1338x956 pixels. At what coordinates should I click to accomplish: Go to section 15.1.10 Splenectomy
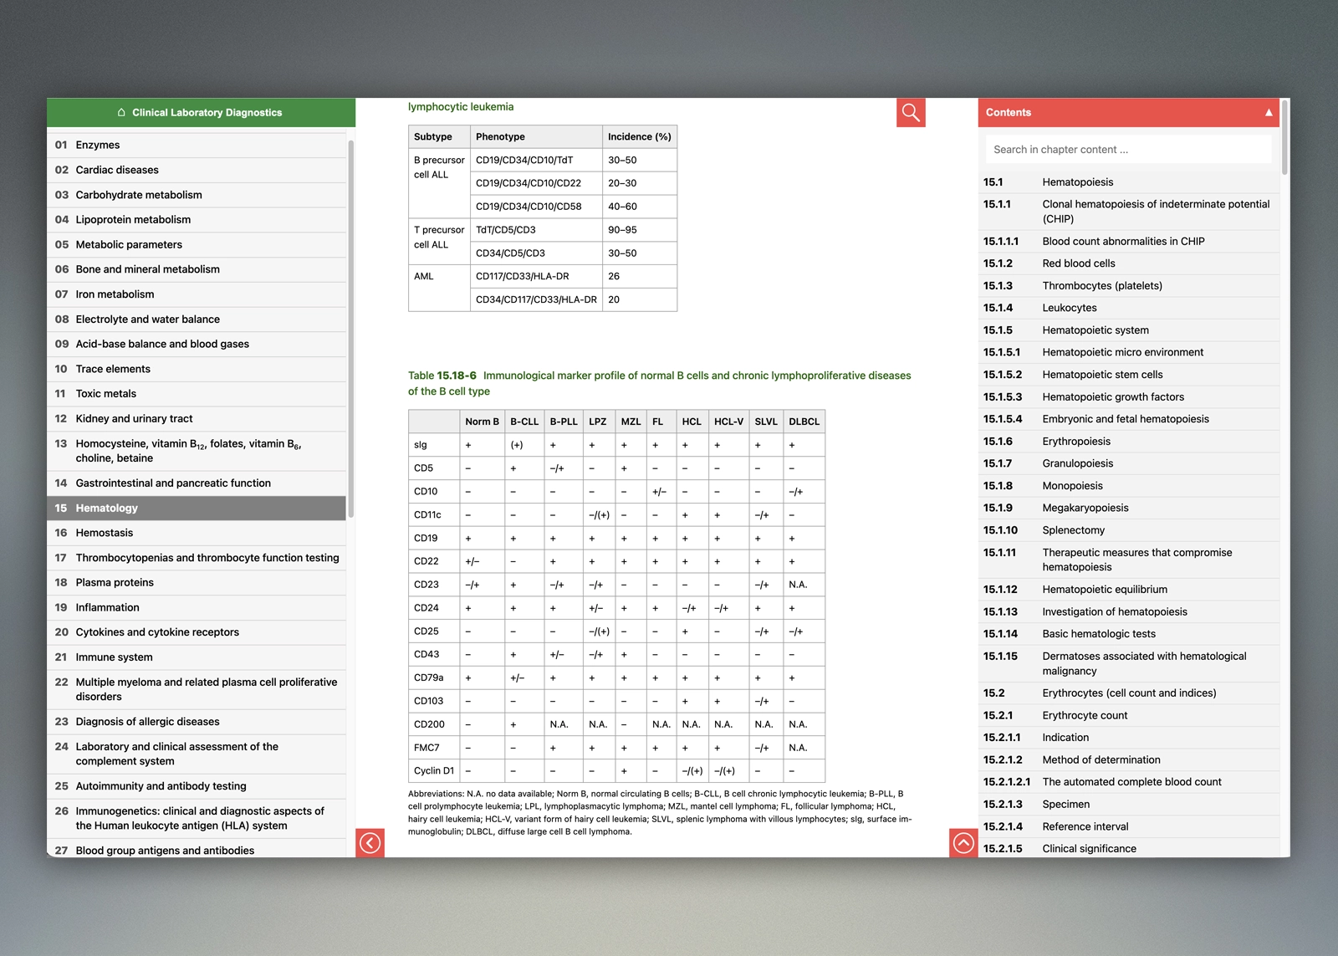pos(1073,530)
